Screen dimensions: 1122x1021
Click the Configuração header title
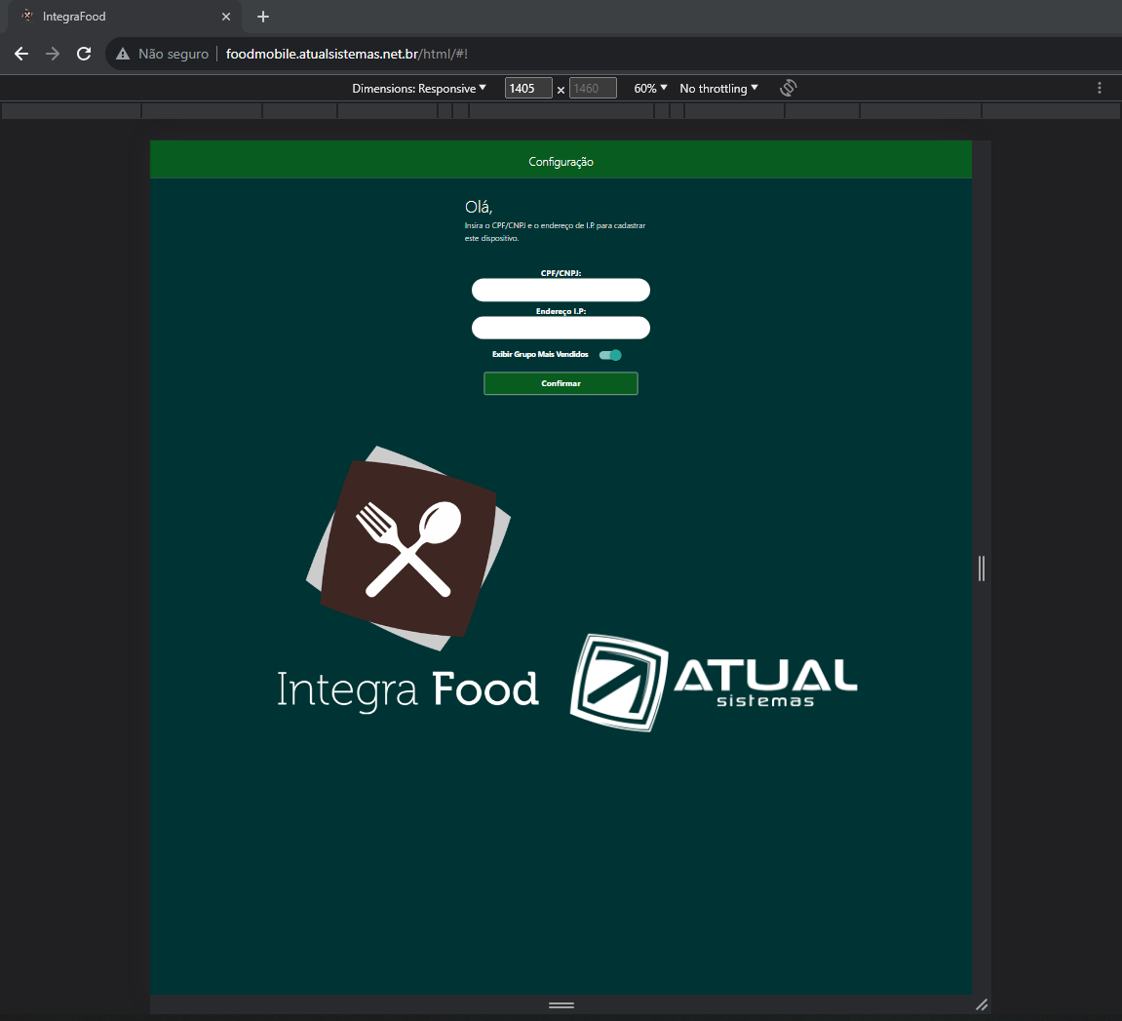561,162
